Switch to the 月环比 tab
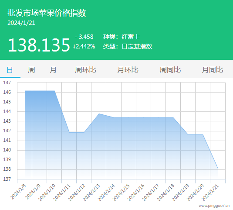 click(x=128, y=70)
